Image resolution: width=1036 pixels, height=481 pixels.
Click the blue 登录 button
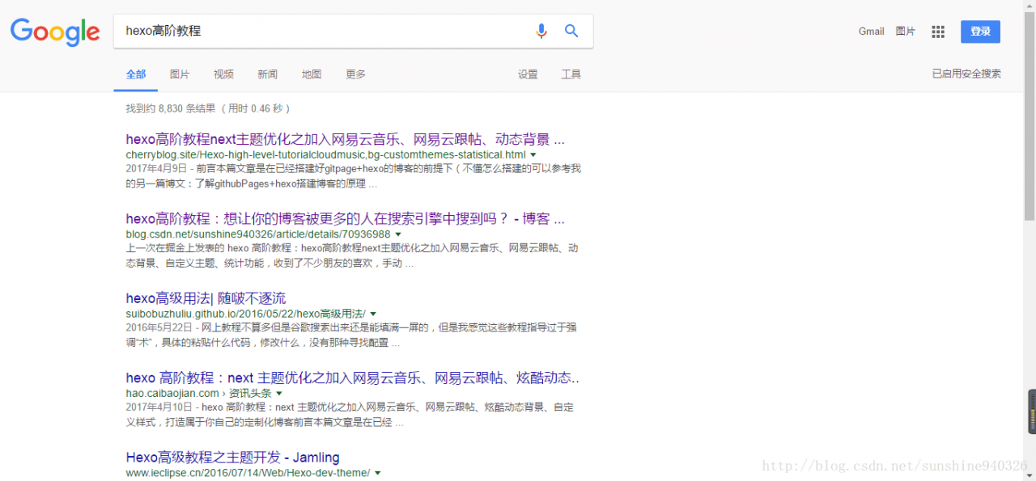coord(980,32)
